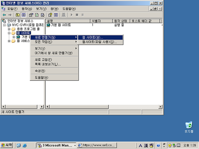Choose 웹사이트(파일 사용)(S)... in the submenu

tap(100, 42)
